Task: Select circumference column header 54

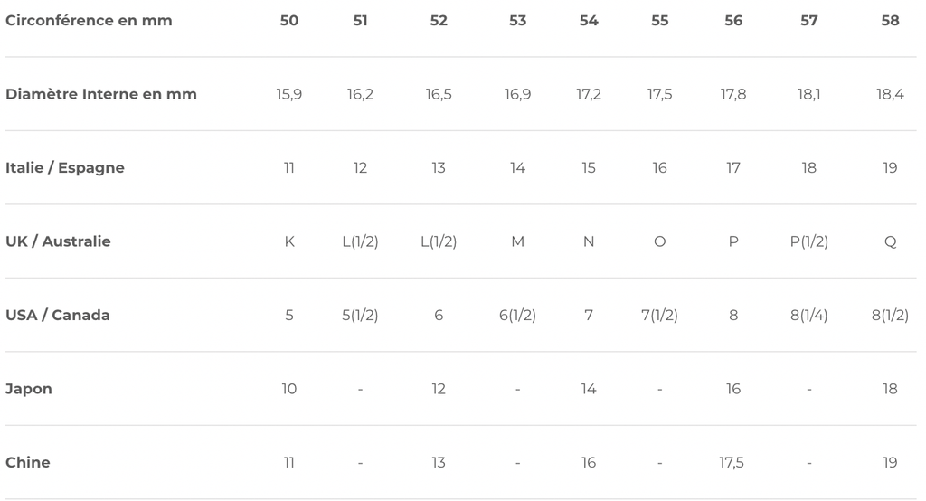Action: (x=589, y=21)
